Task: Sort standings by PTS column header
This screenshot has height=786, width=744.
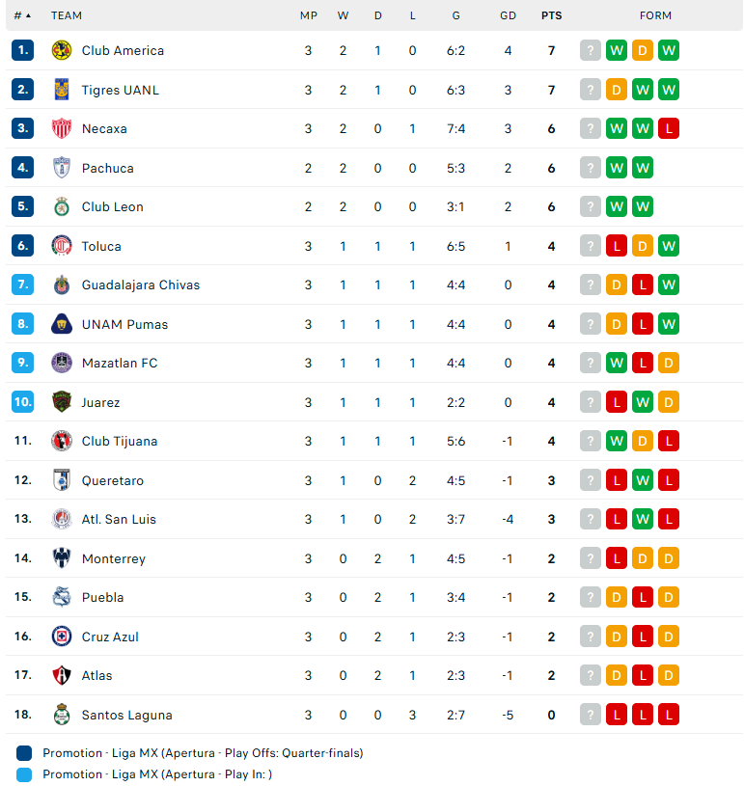Action: click(x=551, y=15)
